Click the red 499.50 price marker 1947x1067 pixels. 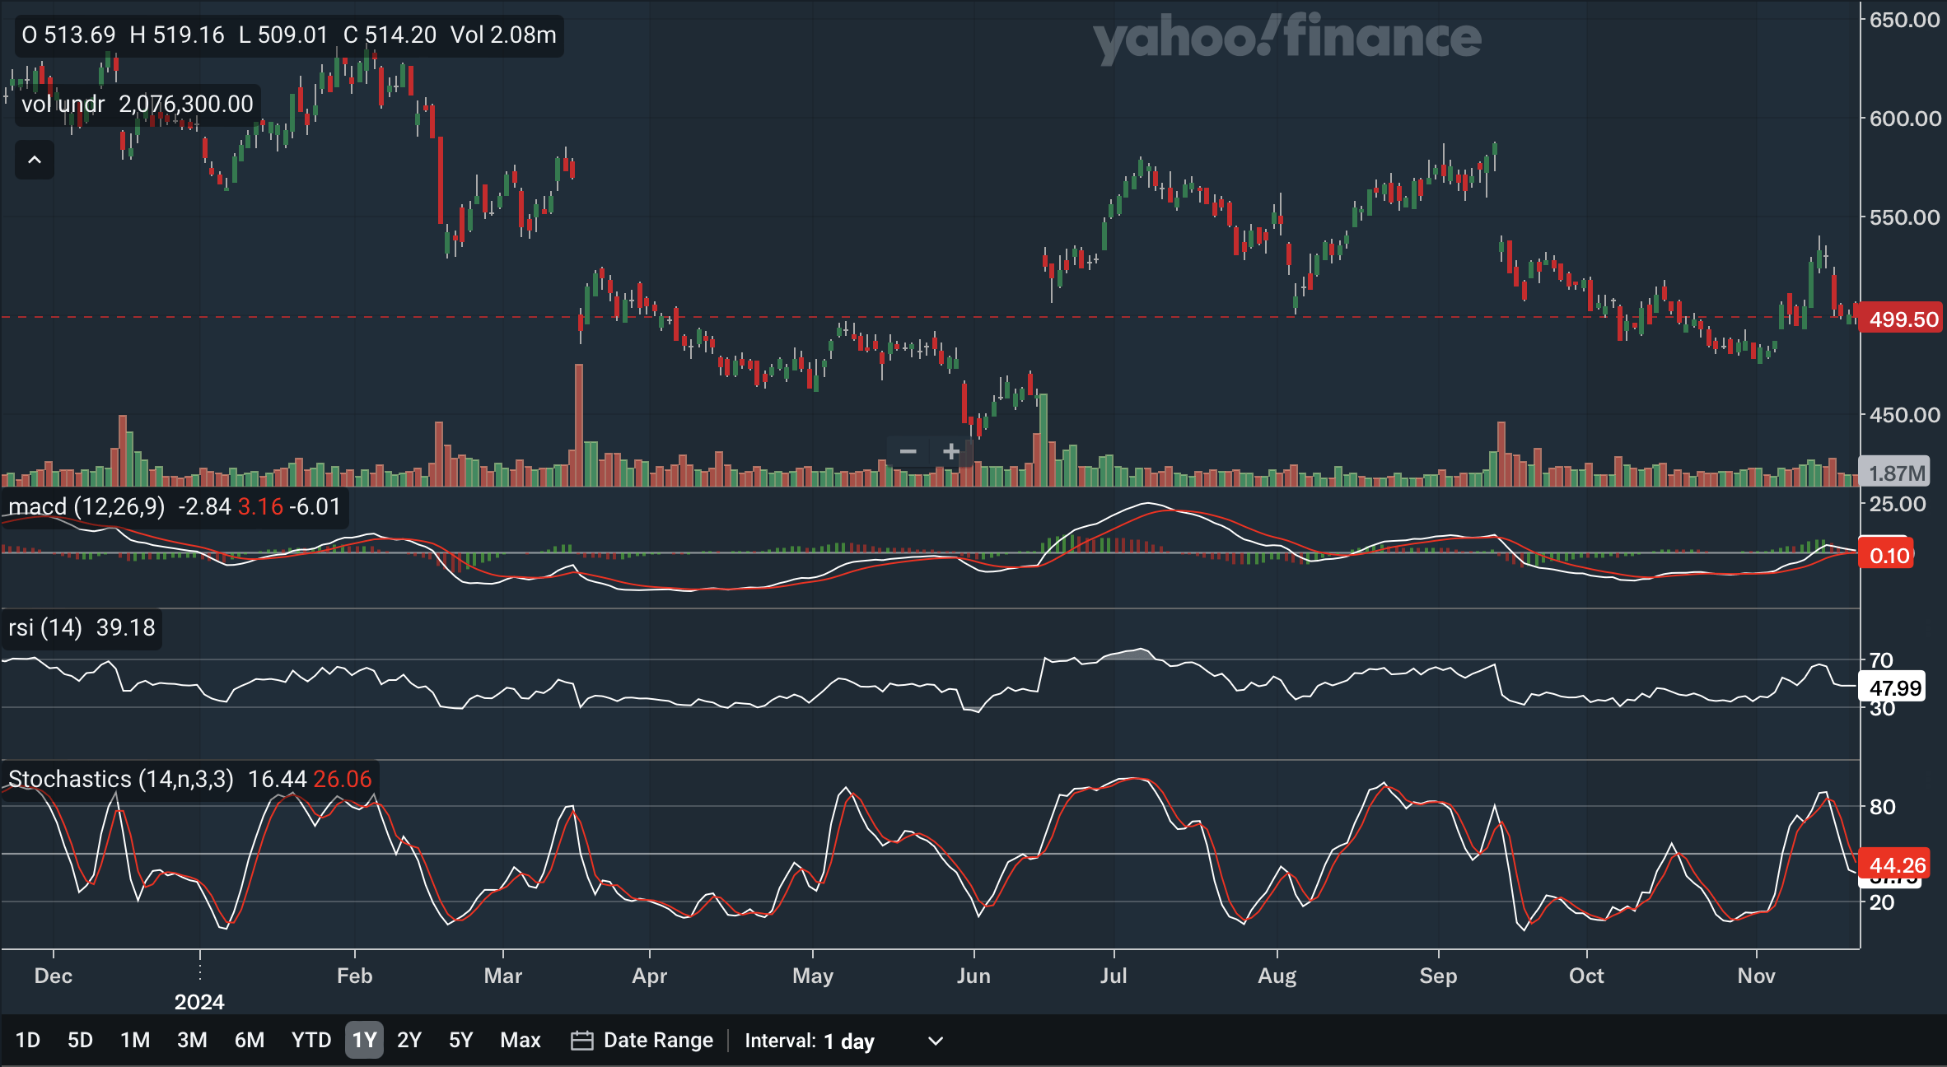pos(1903,319)
